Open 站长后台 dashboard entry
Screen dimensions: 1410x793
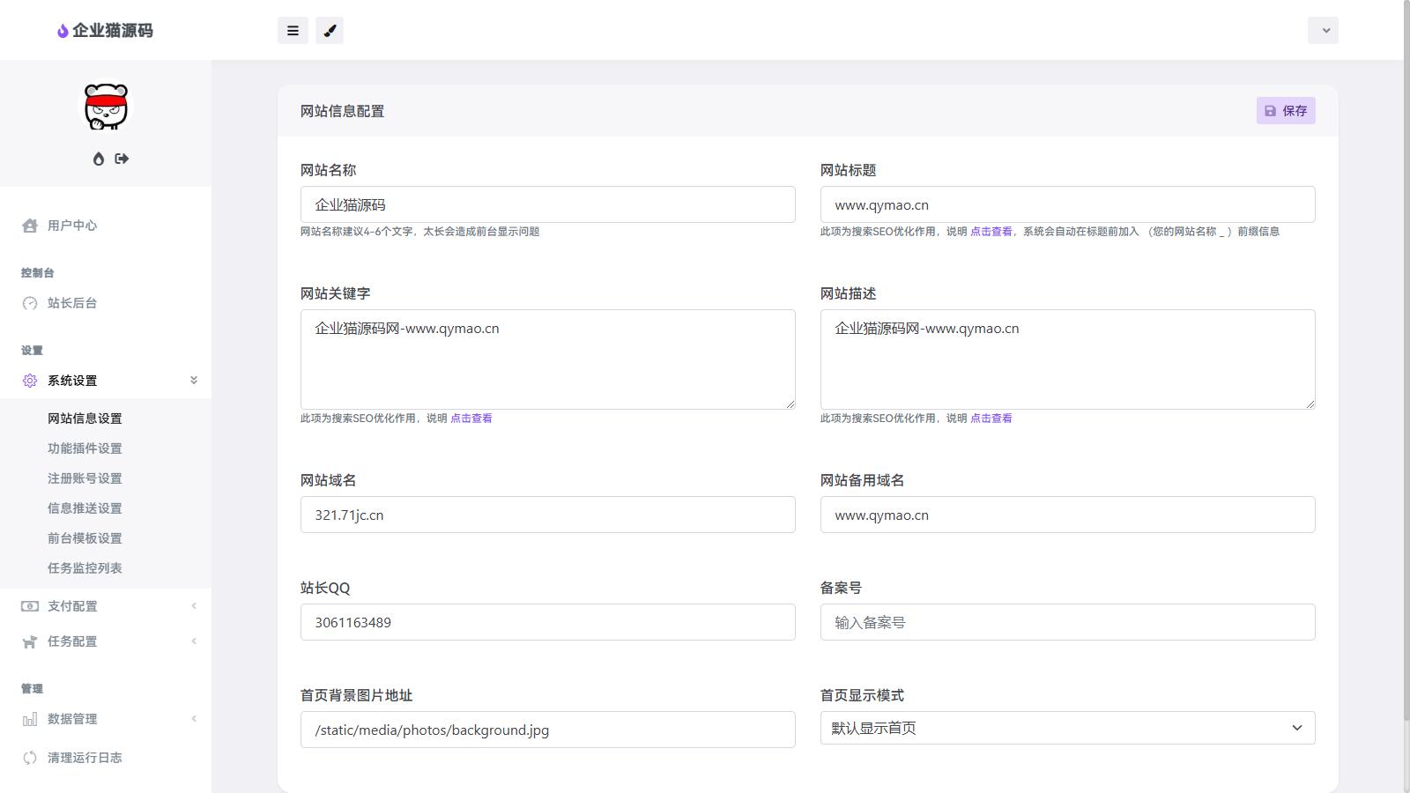pyautogui.click(x=72, y=303)
